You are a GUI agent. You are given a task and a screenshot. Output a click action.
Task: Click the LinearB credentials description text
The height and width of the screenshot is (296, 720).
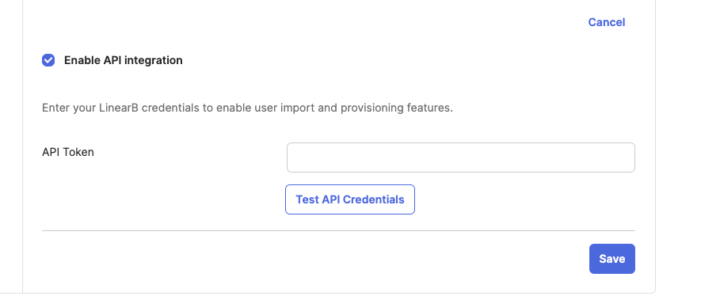247,108
